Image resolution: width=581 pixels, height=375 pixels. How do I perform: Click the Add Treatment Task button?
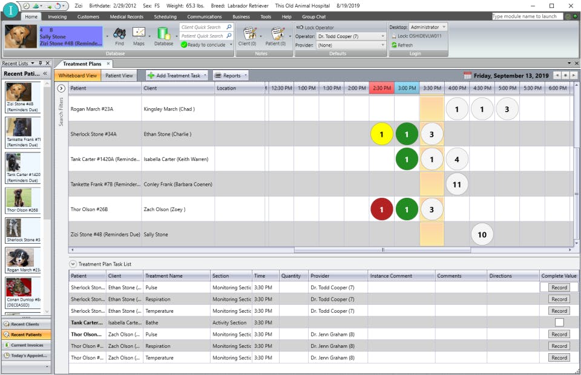coord(177,75)
